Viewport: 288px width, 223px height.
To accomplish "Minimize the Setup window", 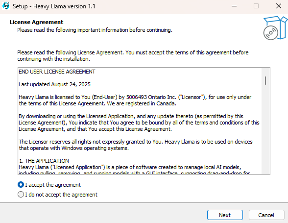I will pos(234,6).
